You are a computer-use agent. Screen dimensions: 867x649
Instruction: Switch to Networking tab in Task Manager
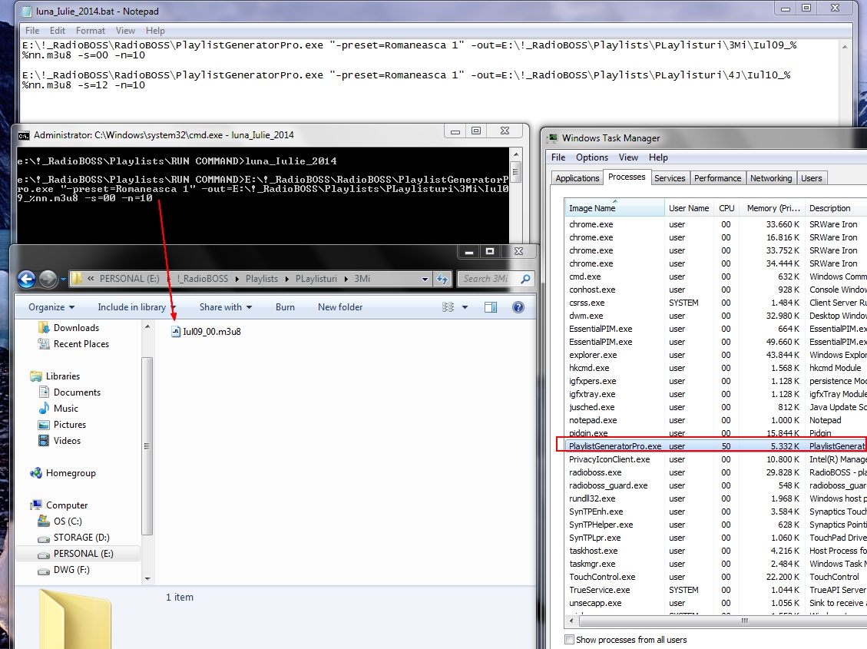(771, 178)
